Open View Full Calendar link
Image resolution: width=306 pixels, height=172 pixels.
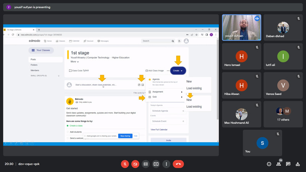[x=159, y=130]
